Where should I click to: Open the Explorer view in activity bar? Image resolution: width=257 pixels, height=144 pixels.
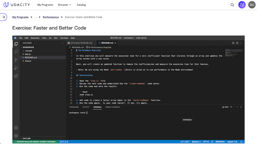[x=16, y=44]
